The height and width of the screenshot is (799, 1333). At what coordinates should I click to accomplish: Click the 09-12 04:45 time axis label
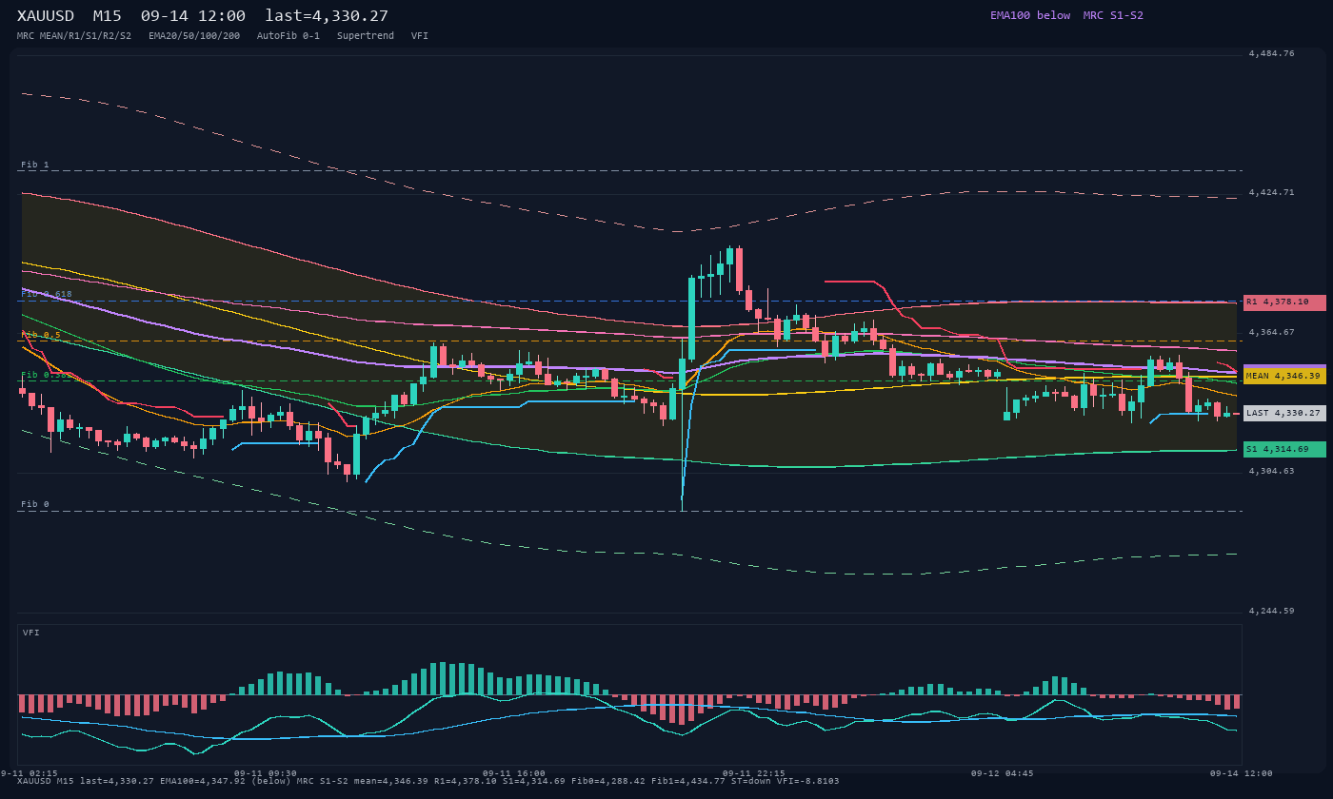(x=1003, y=773)
